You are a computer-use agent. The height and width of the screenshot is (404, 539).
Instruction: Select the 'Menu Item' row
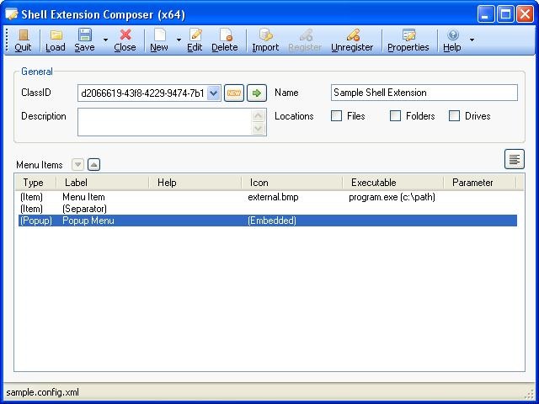[268, 197]
